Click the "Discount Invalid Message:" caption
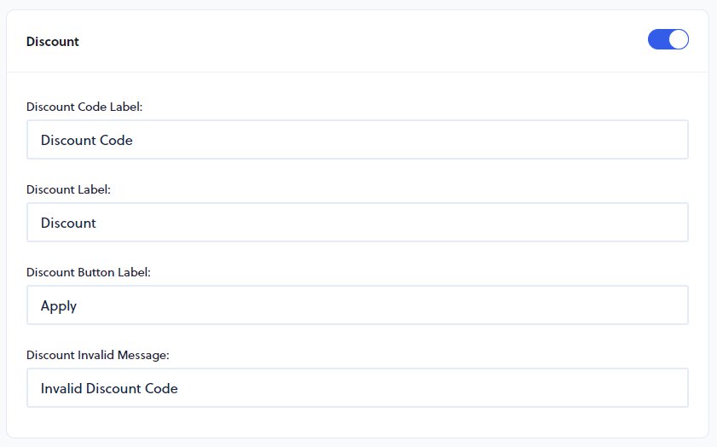 [x=98, y=355]
